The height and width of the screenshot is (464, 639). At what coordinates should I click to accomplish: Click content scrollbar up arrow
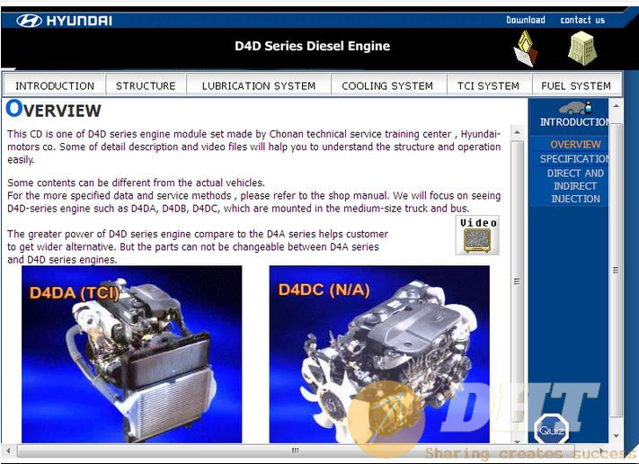tap(517, 132)
